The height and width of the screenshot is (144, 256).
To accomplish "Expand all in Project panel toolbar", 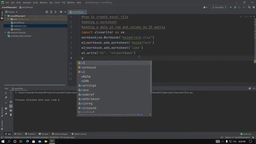I will [51, 12].
